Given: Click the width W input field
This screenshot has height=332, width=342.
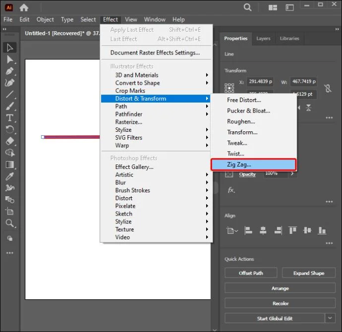Looking at the screenshot, I should (x=303, y=82).
